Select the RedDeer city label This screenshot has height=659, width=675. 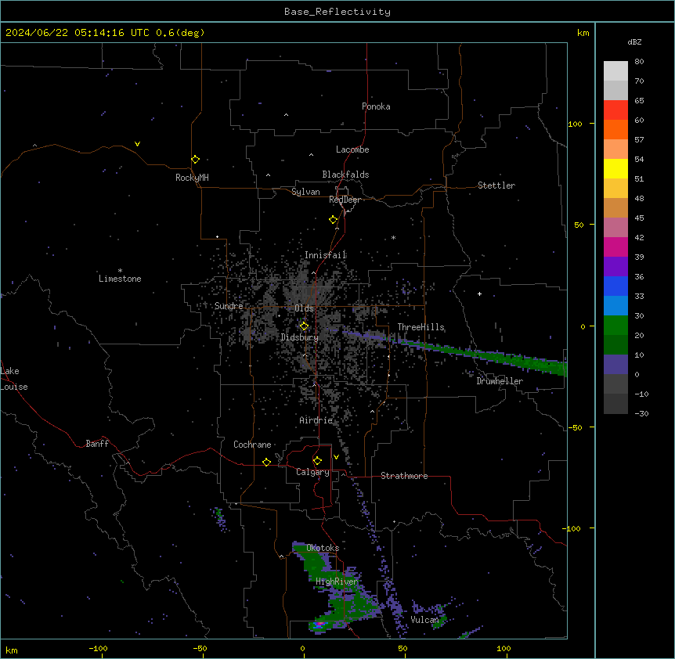(x=345, y=200)
